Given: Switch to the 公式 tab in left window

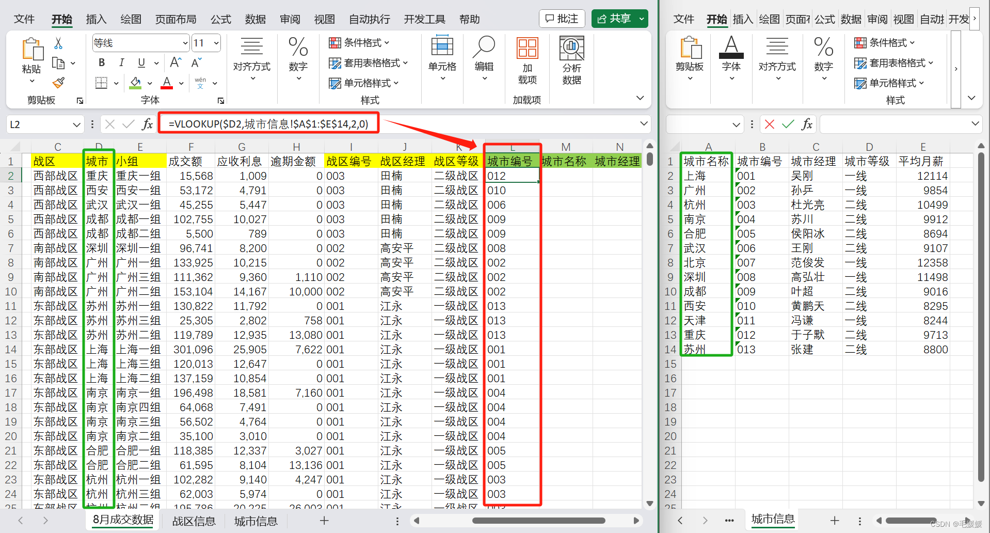Looking at the screenshot, I should tap(221, 19).
